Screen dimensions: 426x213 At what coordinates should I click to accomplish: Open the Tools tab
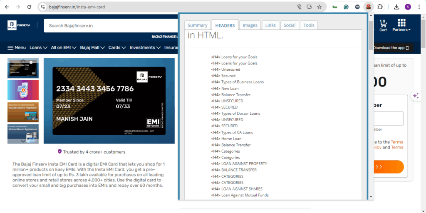[x=309, y=25]
